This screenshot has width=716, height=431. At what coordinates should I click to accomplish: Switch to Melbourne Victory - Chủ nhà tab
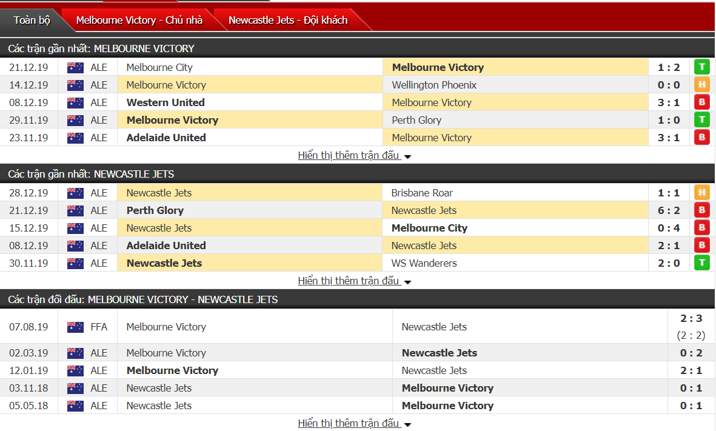point(139,20)
